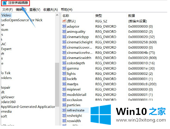Click data cell 0x00000258 (600)

coord(142,42)
